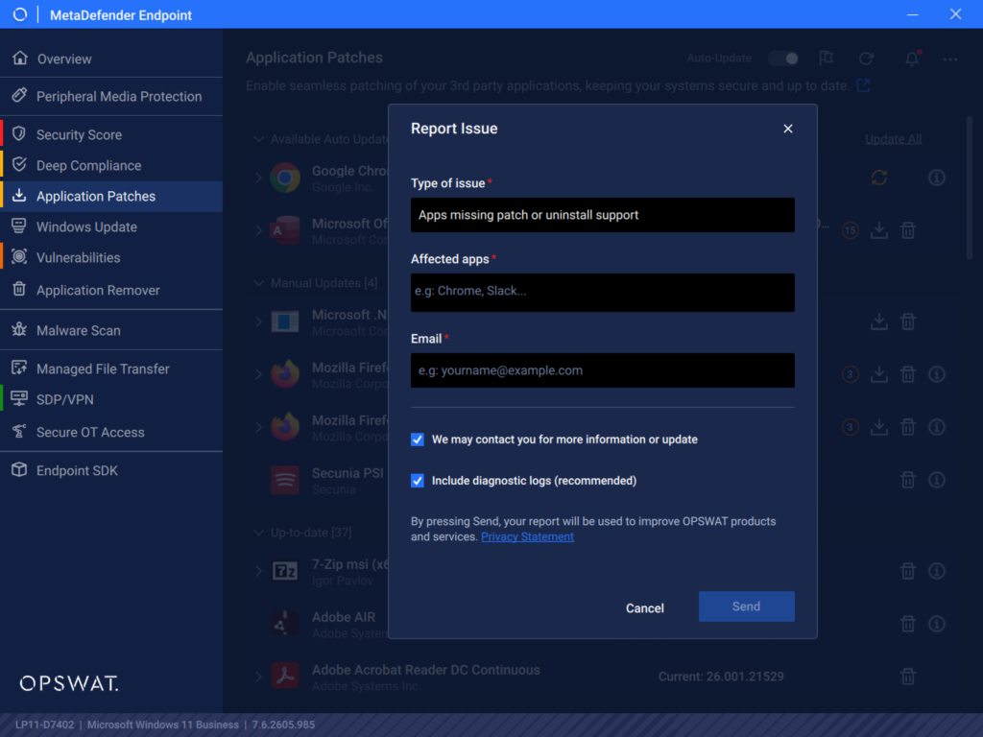Open the three-dots more options menu
The height and width of the screenshot is (737, 983).
click(x=950, y=59)
